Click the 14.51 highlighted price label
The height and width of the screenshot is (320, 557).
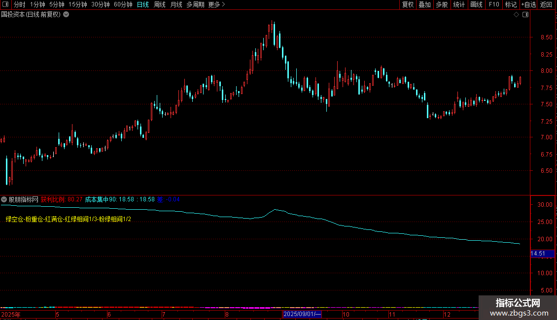click(x=542, y=254)
